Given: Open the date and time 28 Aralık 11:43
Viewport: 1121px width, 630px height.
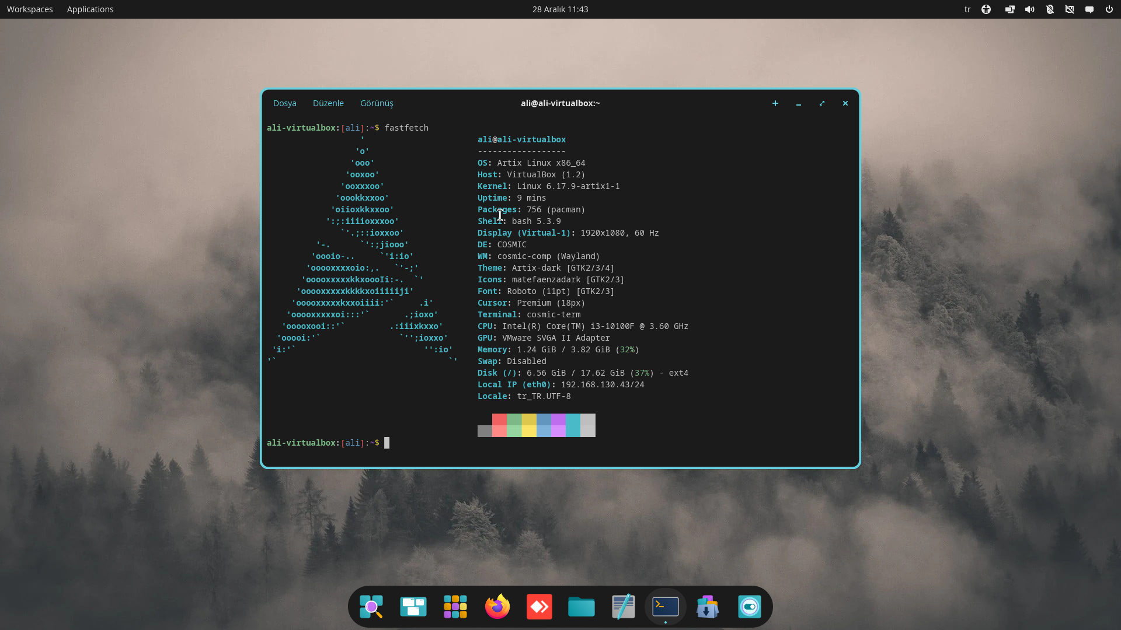Looking at the screenshot, I should (560, 9).
